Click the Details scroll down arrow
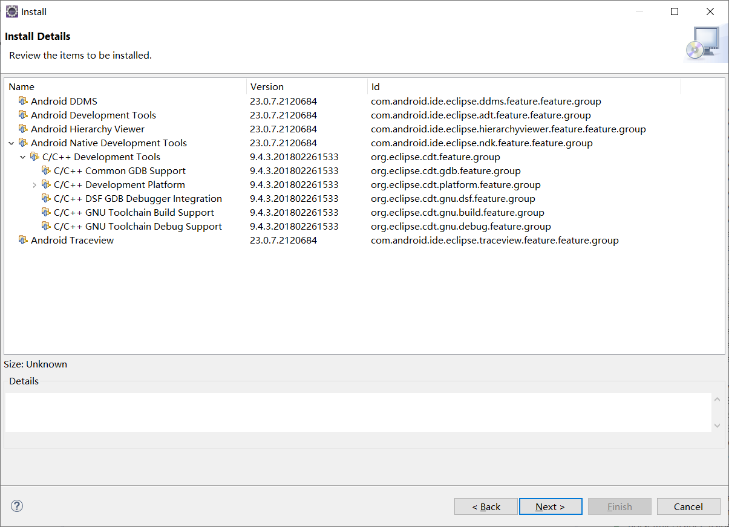The image size is (729, 527). pyautogui.click(x=718, y=425)
